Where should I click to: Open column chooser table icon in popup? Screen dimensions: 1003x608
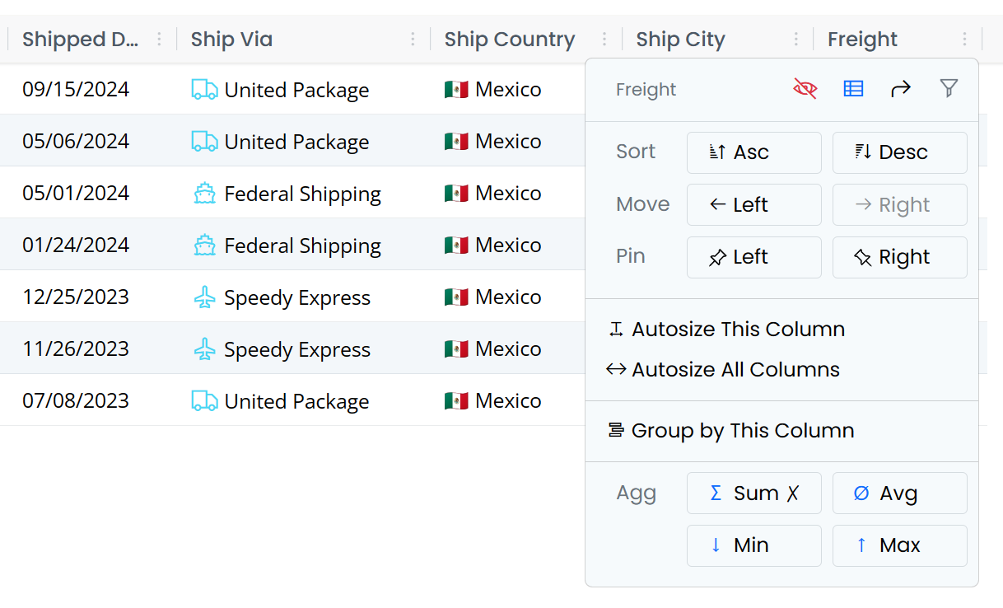853,89
